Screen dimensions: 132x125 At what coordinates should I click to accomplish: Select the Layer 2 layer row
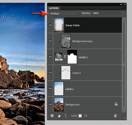click(x=85, y=73)
